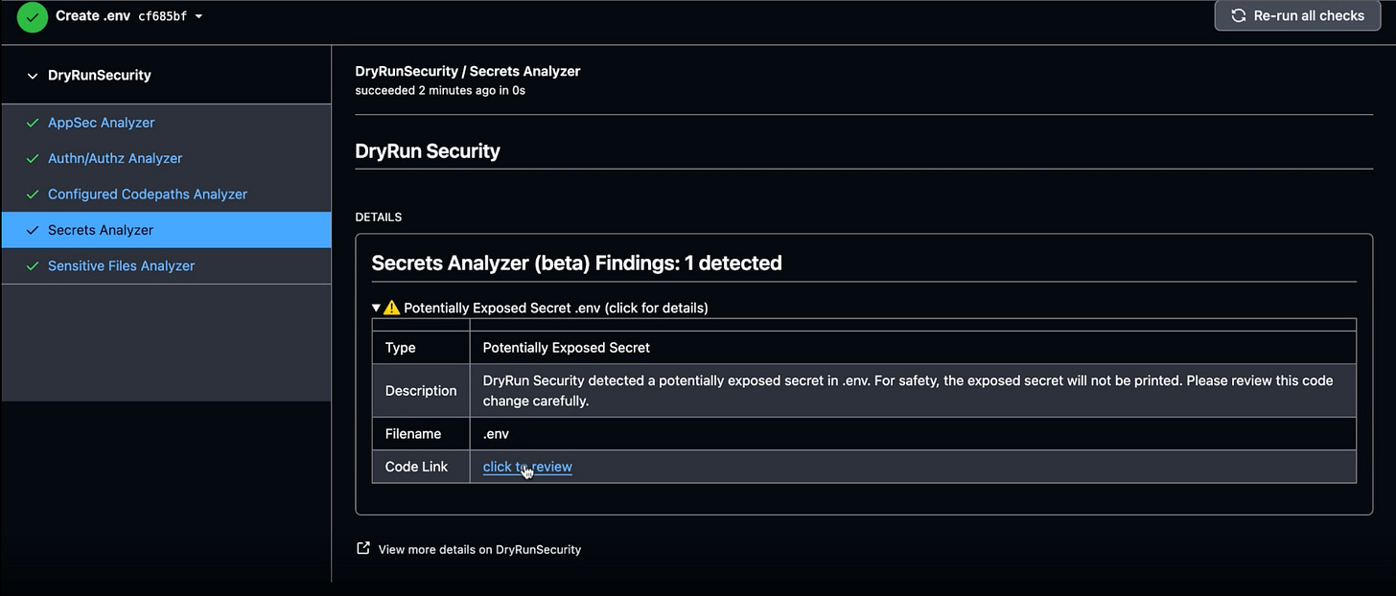
Task: Click the DryRun Security section heading
Action: (x=428, y=150)
